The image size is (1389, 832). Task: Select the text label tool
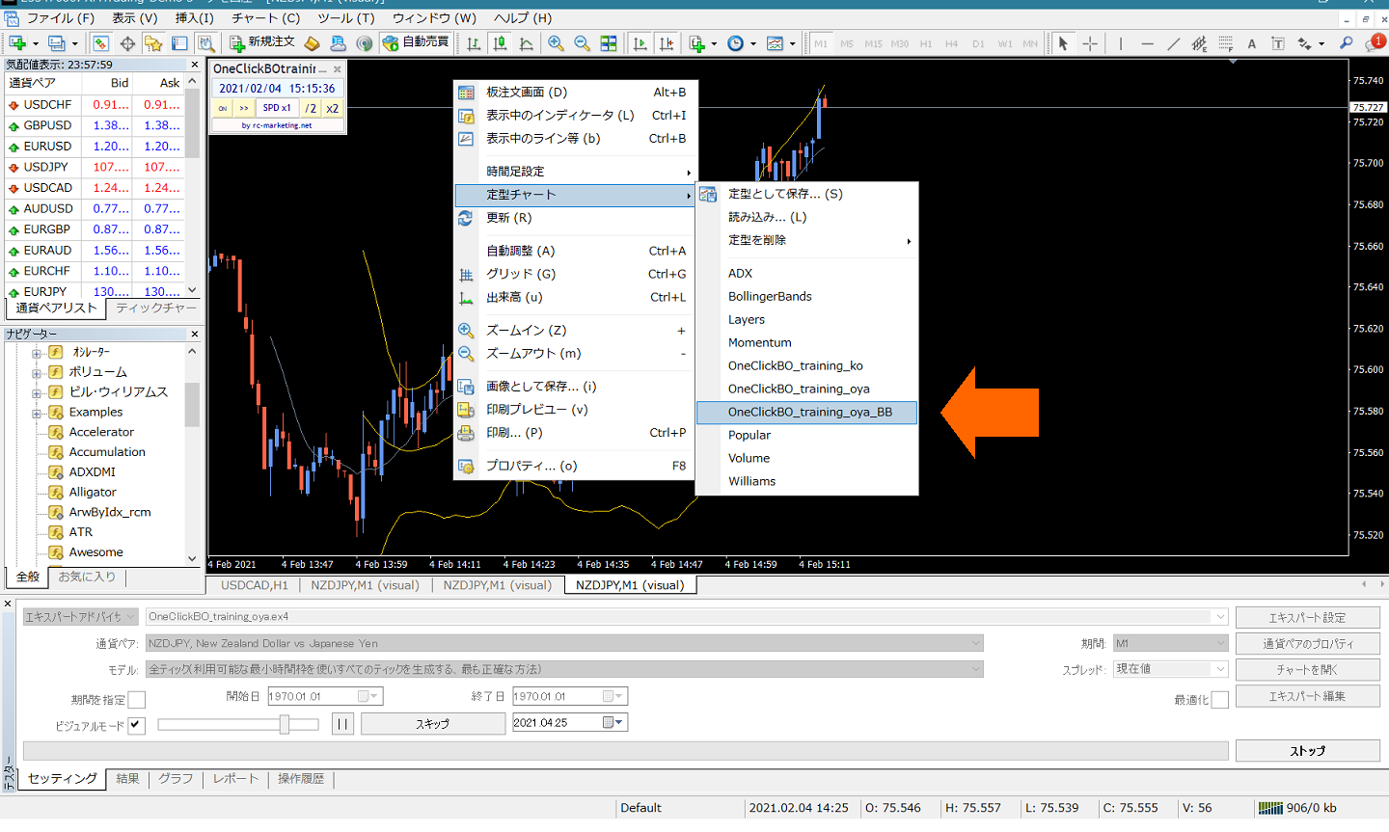point(1278,43)
